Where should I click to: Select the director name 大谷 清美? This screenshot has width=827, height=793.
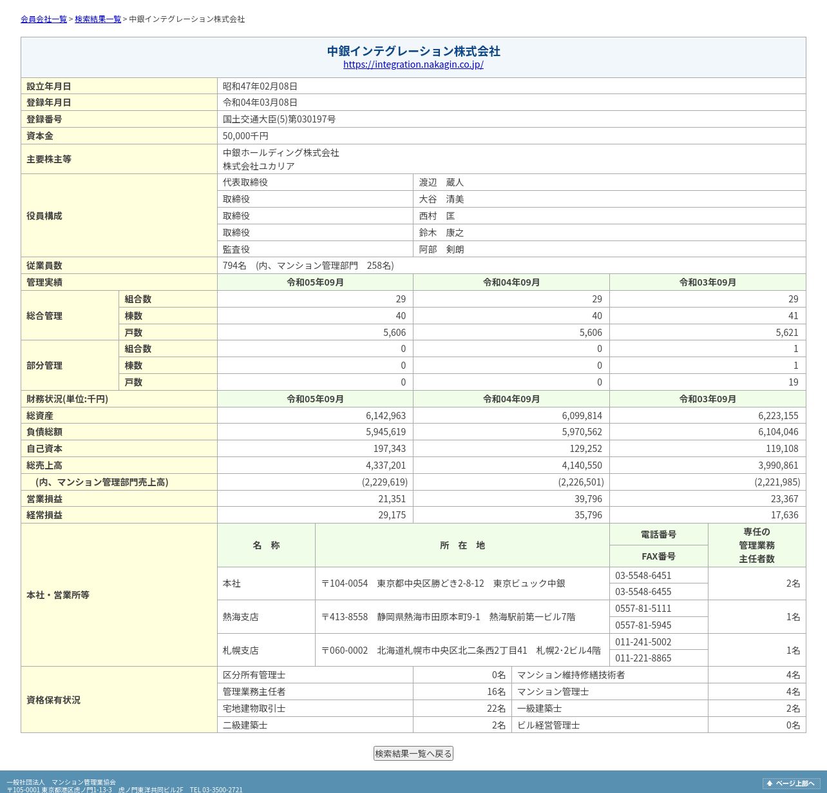coord(441,199)
